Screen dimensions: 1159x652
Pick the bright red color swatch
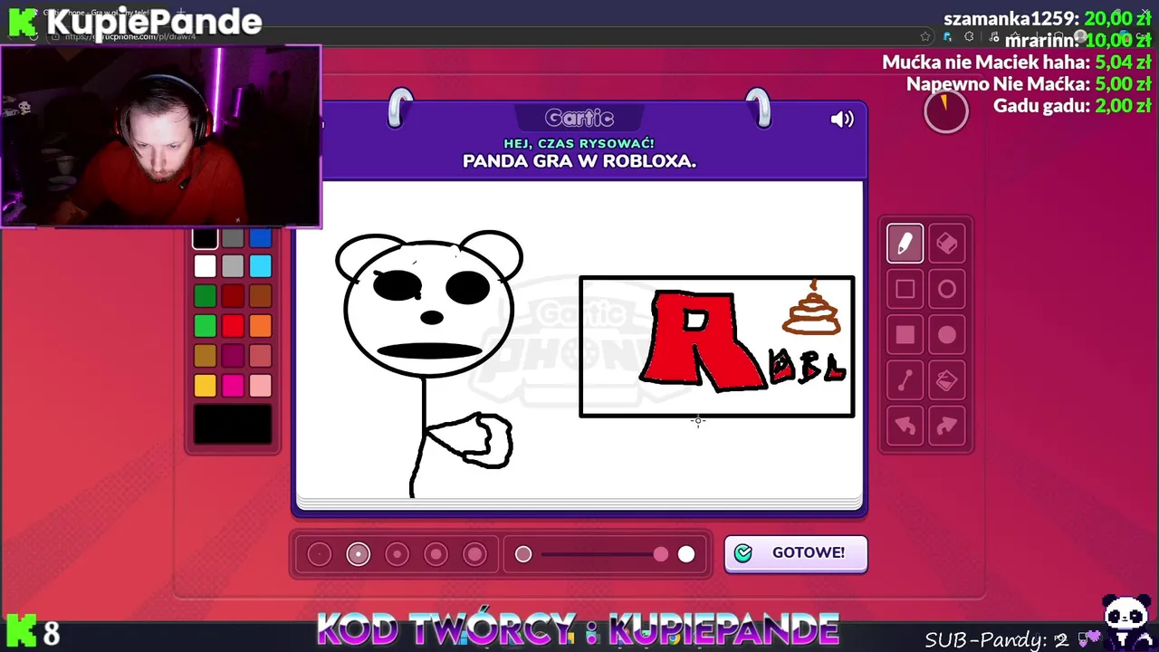pyautogui.click(x=233, y=326)
